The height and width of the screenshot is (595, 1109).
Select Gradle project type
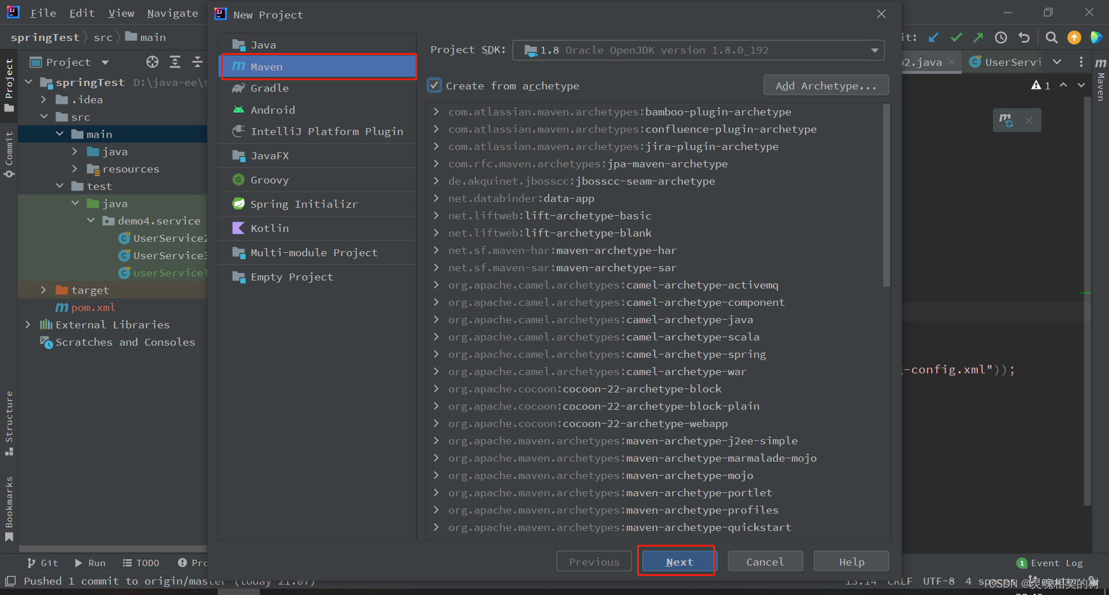pos(317,88)
